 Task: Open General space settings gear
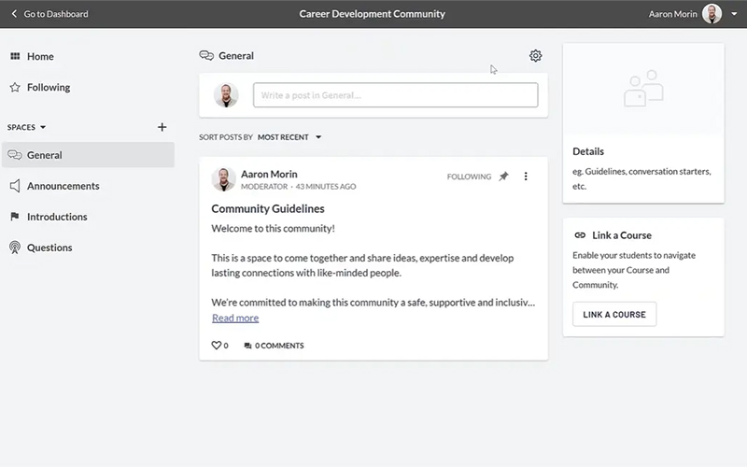[535, 56]
